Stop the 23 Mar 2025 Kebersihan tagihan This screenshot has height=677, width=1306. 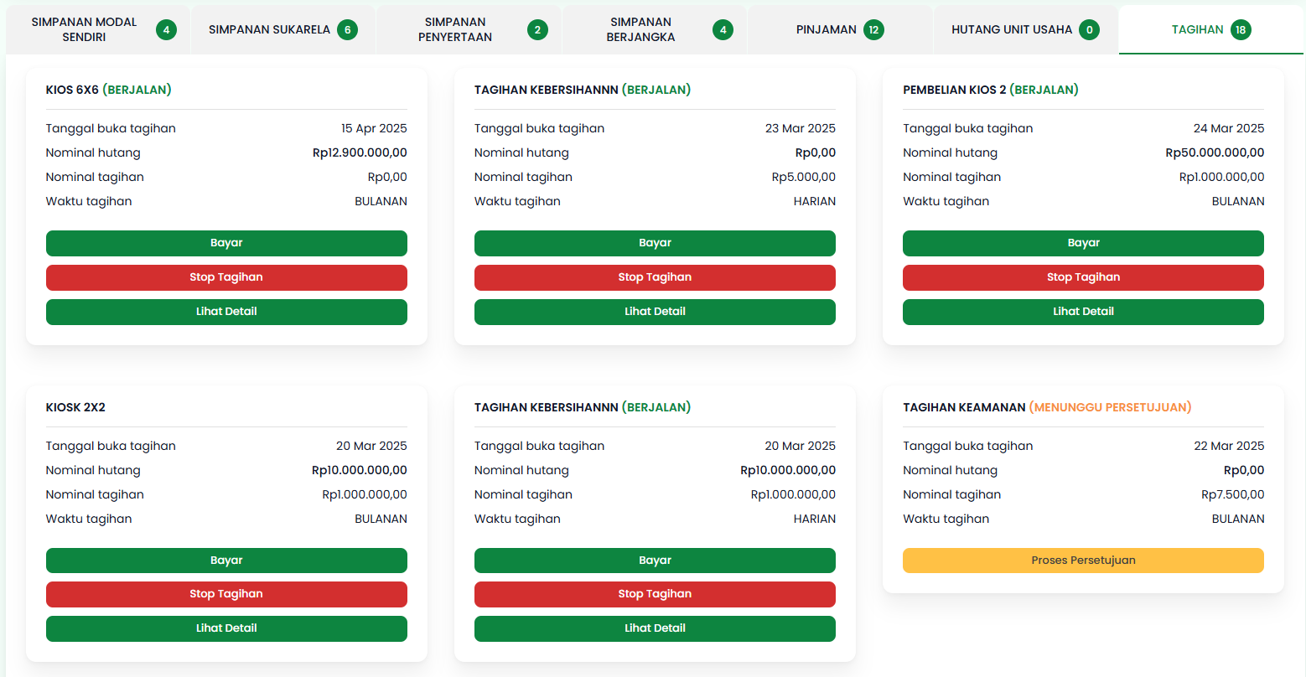point(655,277)
